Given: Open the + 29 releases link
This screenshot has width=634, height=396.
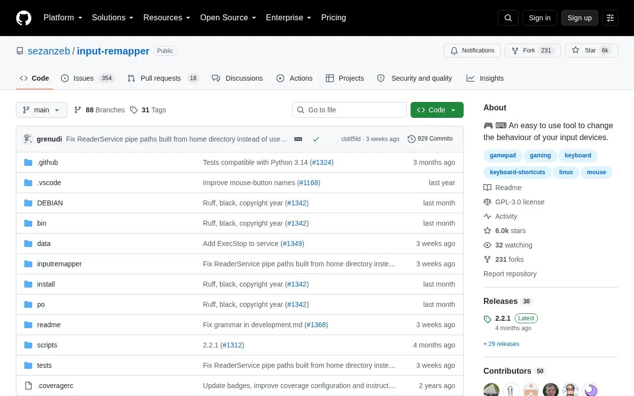Looking at the screenshot, I should pyautogui.click(x=501, y=344).
